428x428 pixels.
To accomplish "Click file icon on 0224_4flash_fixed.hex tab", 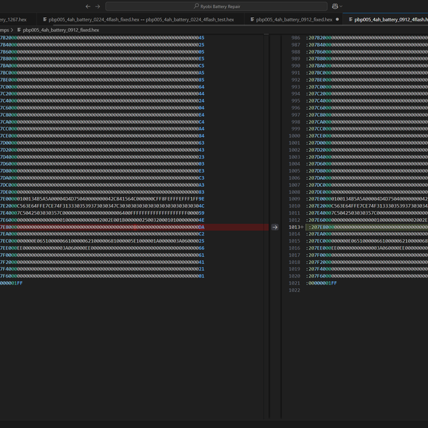I will click(45, 19).
